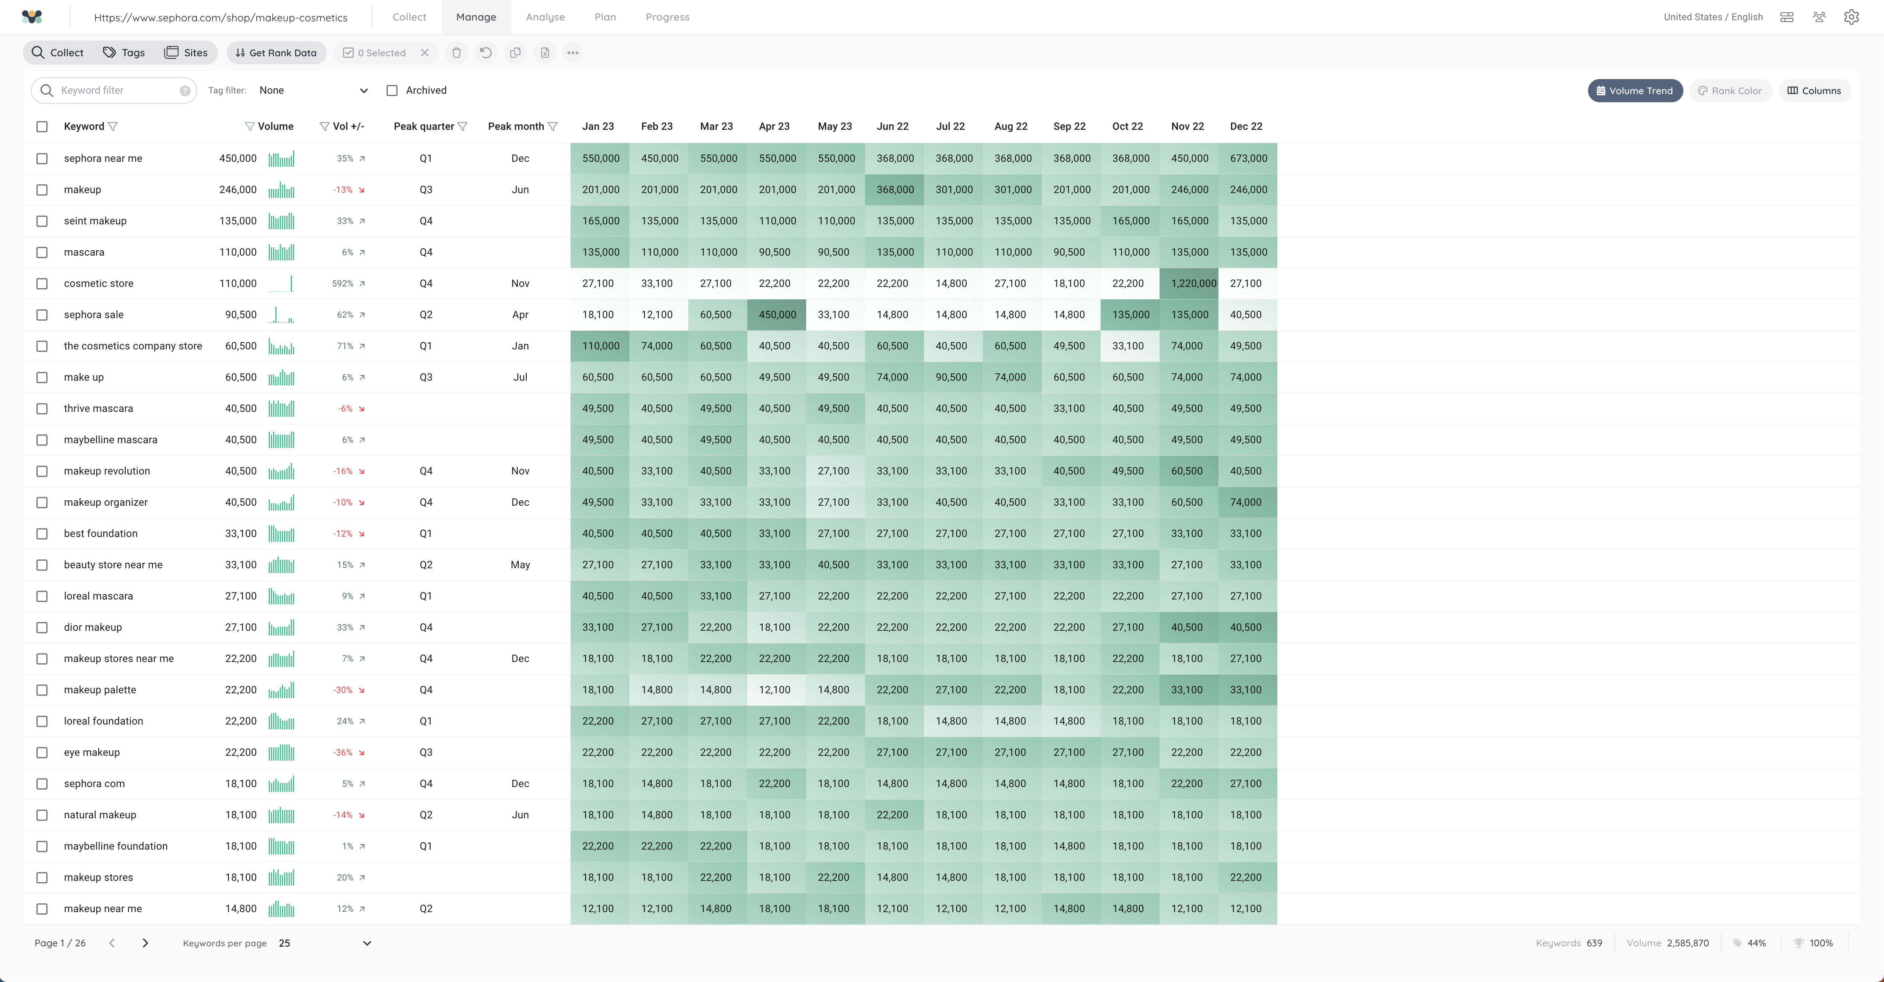Screen dimensions: 1884x982
Task: Open the Tag filter dropdown
Action: click(x=313, y=90)
